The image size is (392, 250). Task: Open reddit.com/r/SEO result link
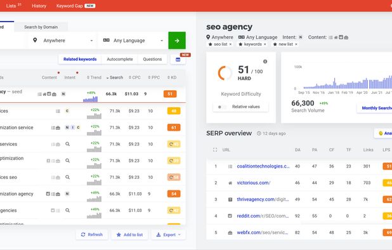coord(263,216)
